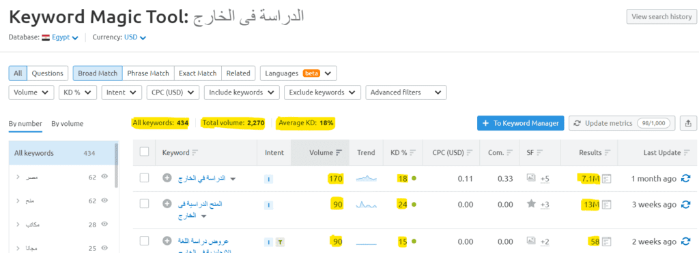Refresh metrics for the '1 month ago' row
Image resolution: width=699 pixels, height=253 pixels.
click(x=685, y=178)
